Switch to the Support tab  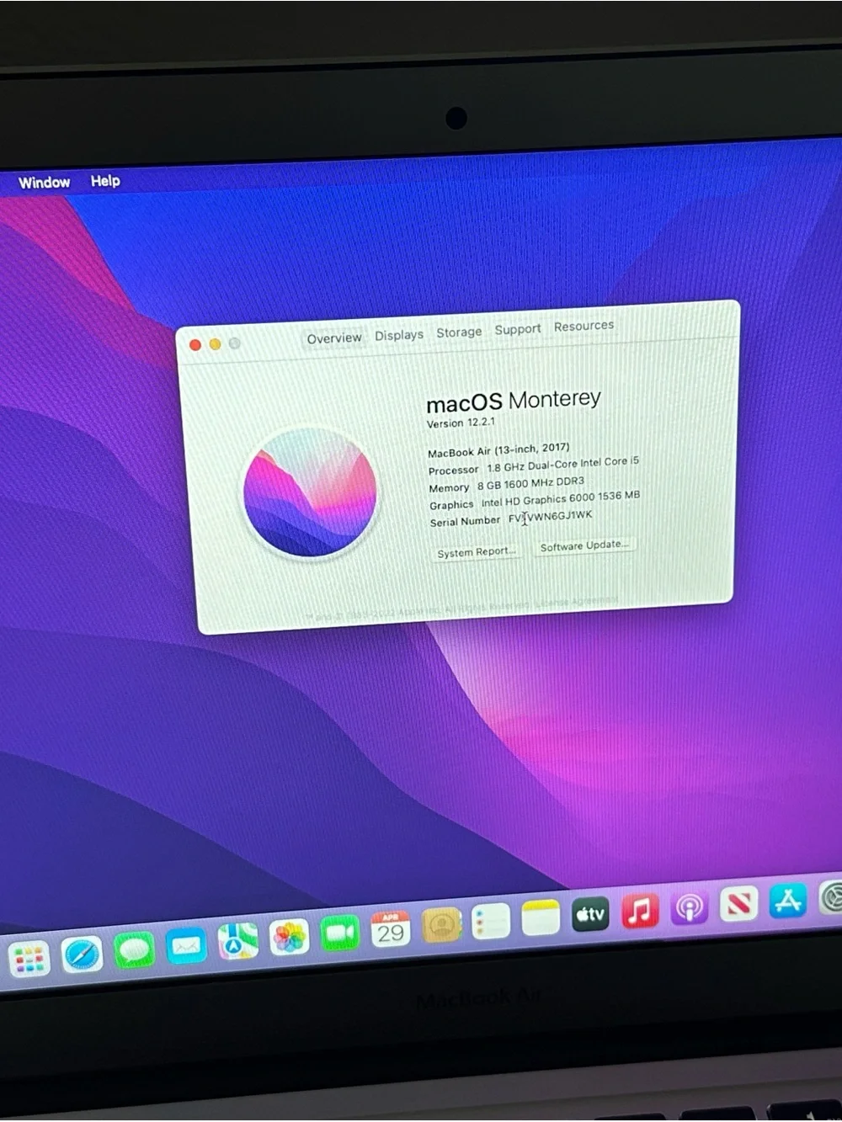518,329
